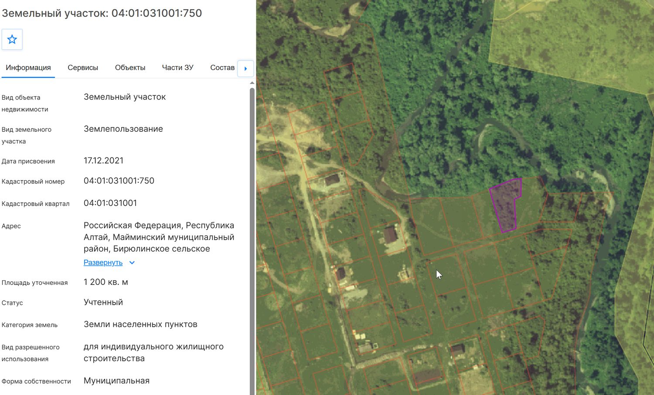654x395 pixels.
Task: Click the Кадастровый номер value 04:01:031001:750
Action: [x=119, y=181]
